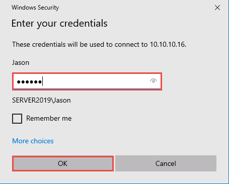Screen dimensions: 229x184
Task: Click the SERVER2019\Jason account text
Action: 41,100
